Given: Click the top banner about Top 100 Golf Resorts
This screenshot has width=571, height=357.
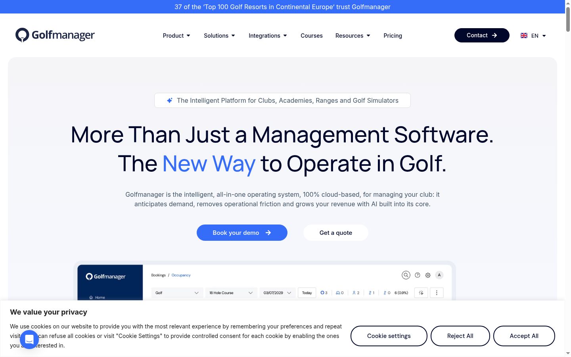Looking at the screenshot, I should (282, 7).
